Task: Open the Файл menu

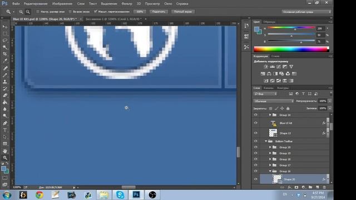Action: (16, 4)
